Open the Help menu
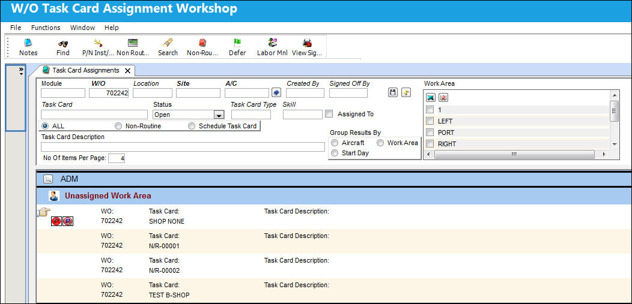This screenshot has height=304, width=632. [112, 28]
